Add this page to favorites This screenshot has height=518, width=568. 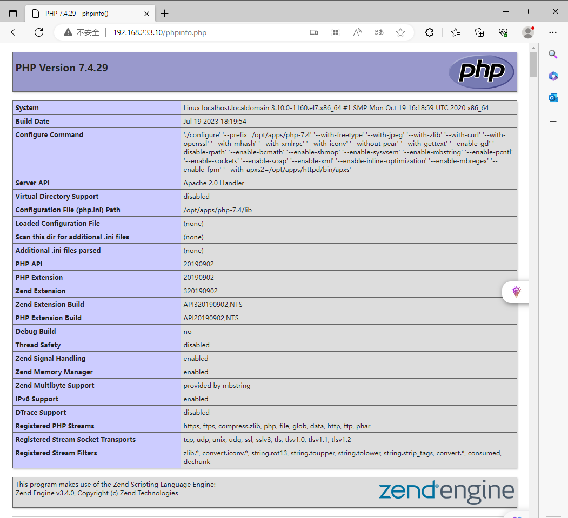(x=400, y=32)
